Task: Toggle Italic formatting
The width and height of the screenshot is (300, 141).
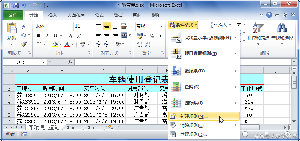Action: (x=47, y=36)
